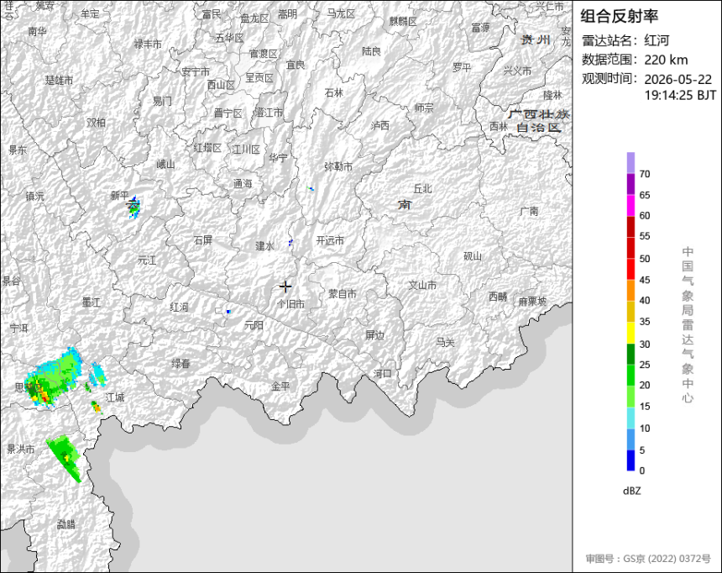The width and height of the screenshot is (722, 573).
Task: Click the 元江 map label
Action: [x=147, y=260]
